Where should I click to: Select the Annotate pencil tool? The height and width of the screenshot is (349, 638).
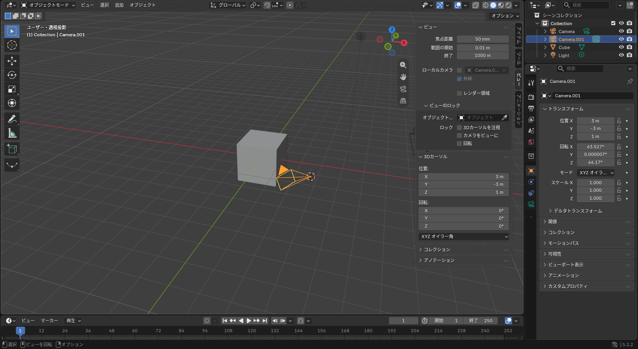(x=12, y=119)
